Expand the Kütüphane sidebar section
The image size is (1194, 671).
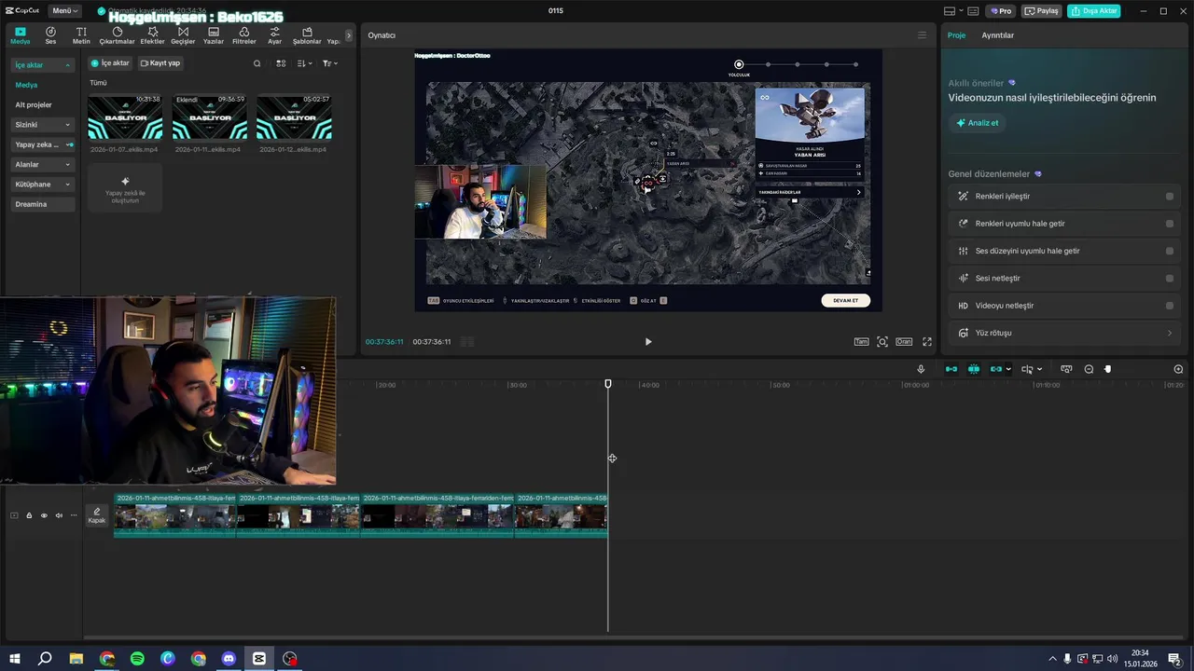click(43, 185)
